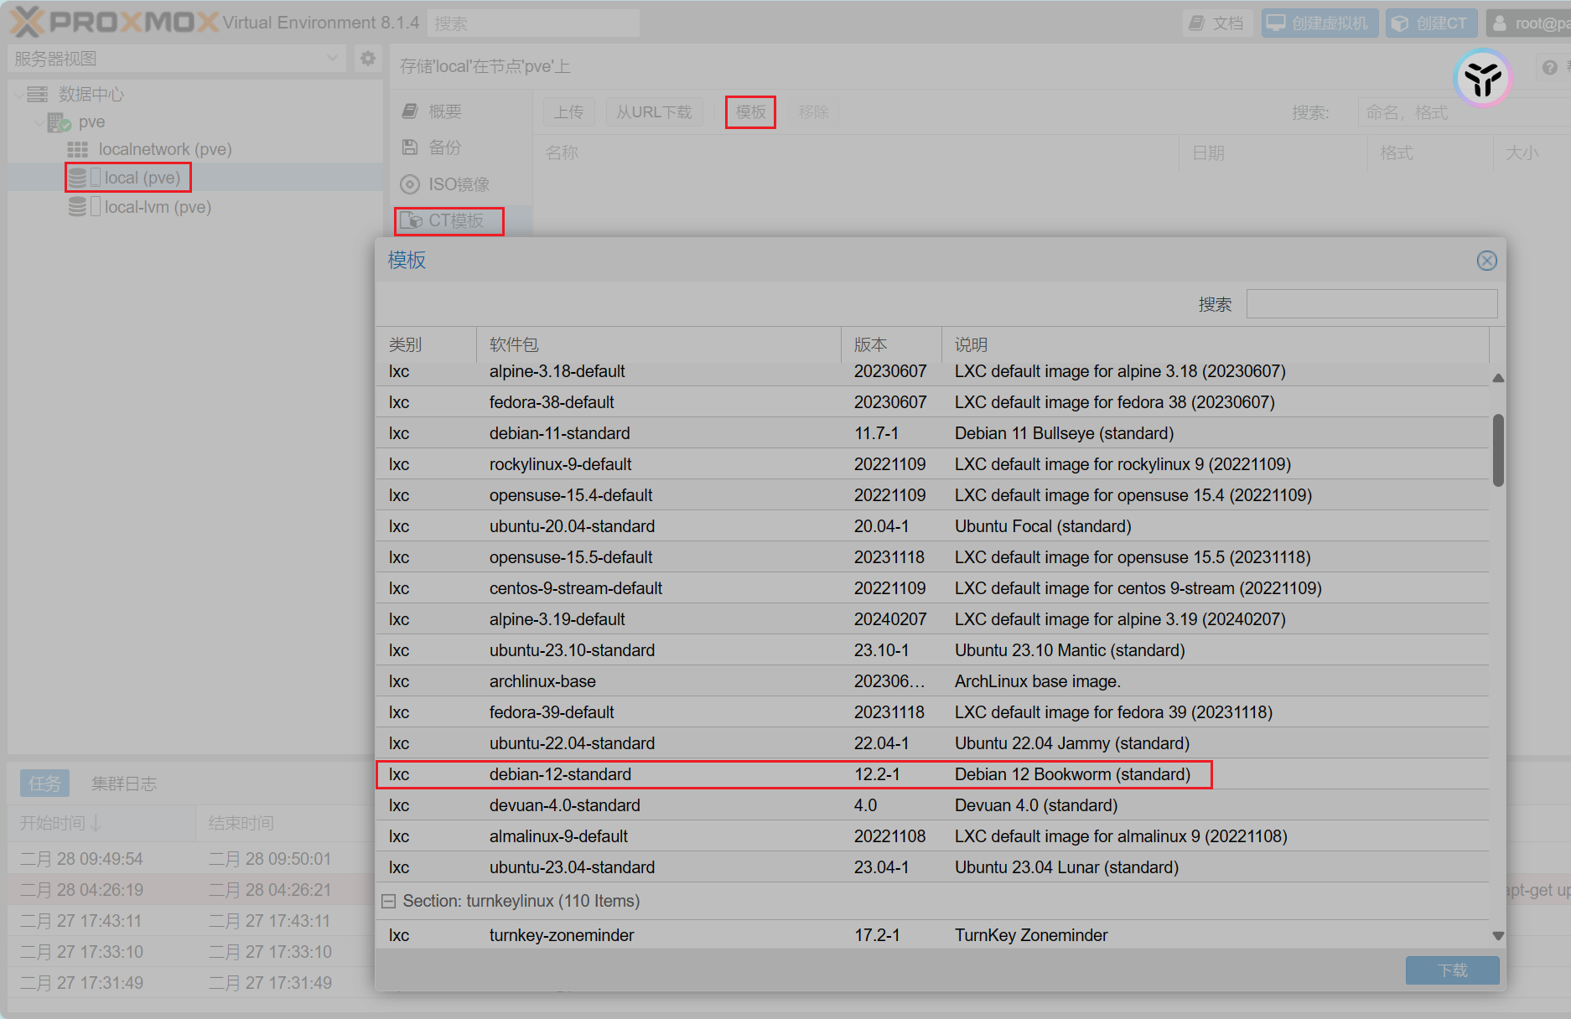Focus the template dialog search field
This screenshot has width=1571, height=1019.
(1371, 304)
